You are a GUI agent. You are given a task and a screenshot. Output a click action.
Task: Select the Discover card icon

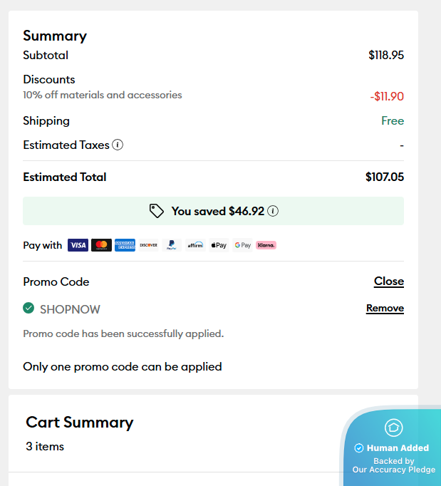pos(148,245)
